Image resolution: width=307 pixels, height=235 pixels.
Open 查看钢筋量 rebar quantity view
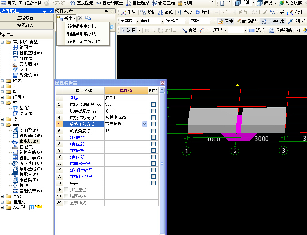[110, 3]
